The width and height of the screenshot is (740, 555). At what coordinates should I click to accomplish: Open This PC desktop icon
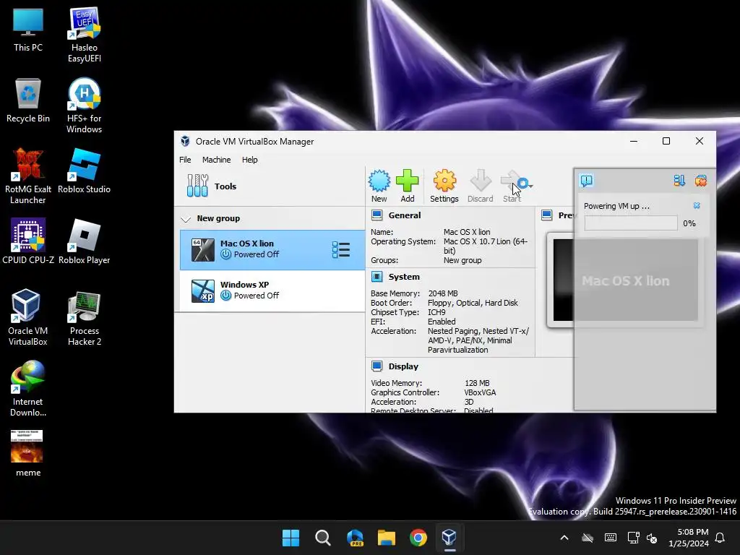[28, 29]
